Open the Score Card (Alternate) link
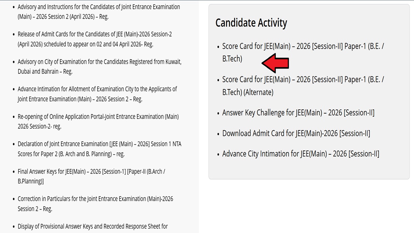This screenshot has width=414, height=233. click(x=303, y=80)
